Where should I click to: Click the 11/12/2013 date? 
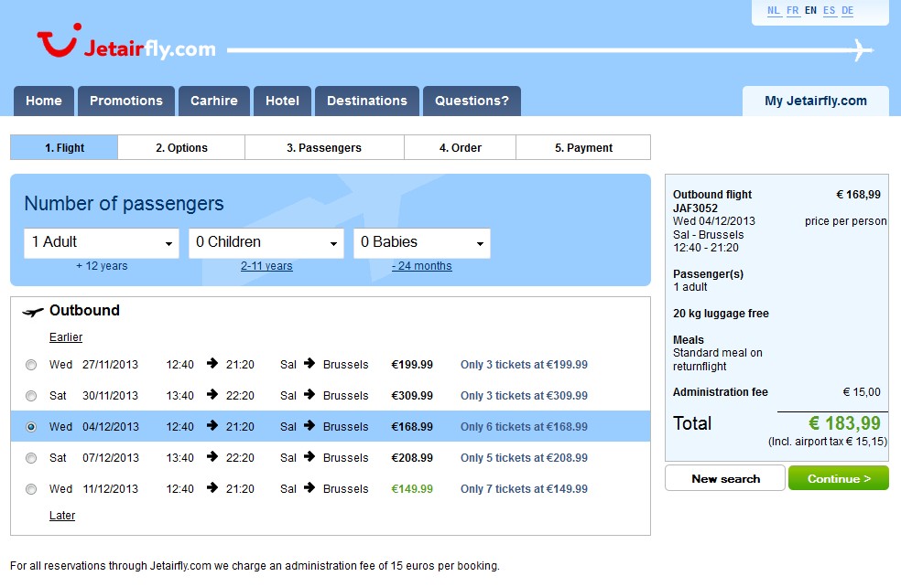(x=110, y=488)
